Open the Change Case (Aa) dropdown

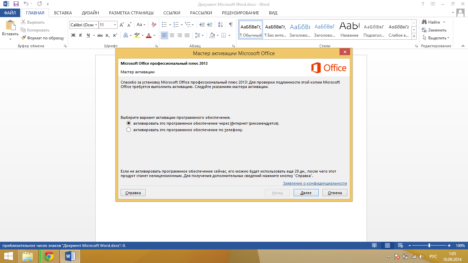(141, 25)
